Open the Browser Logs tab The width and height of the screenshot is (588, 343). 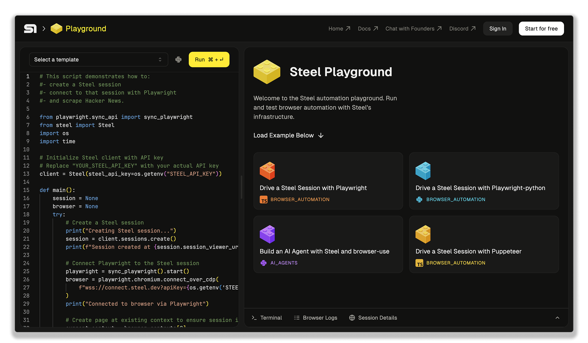pos(316,317)
